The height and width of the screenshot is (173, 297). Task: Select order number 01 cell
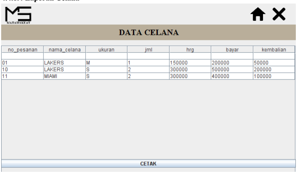click(x=23, y=63)
